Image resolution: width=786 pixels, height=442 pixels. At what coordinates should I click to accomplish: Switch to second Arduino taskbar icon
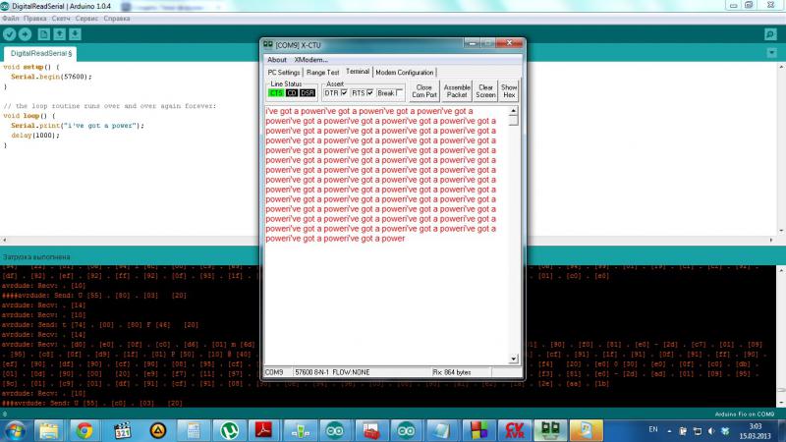point(406,430)
